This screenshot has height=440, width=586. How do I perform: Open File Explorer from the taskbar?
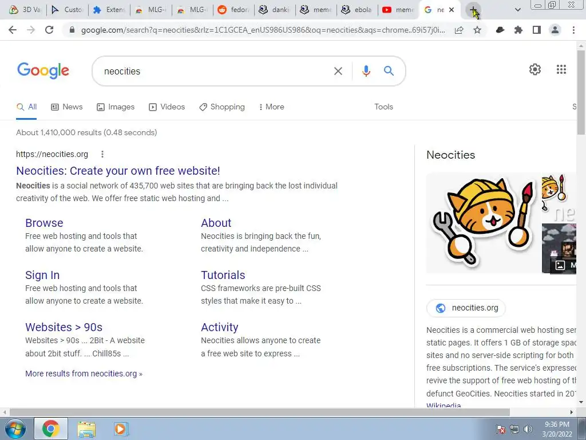pos(86,429)
